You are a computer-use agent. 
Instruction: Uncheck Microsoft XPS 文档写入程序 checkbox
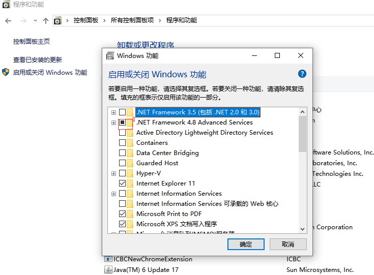pos(122,224)
